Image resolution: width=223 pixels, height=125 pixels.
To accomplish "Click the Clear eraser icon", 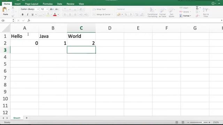I will [197, 16].
